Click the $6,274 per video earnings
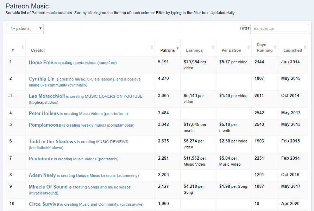 point(194,144)
